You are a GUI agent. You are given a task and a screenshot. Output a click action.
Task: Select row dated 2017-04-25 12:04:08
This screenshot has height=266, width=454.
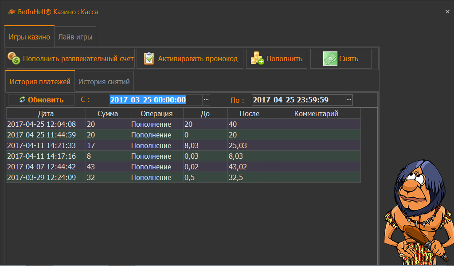183,124
